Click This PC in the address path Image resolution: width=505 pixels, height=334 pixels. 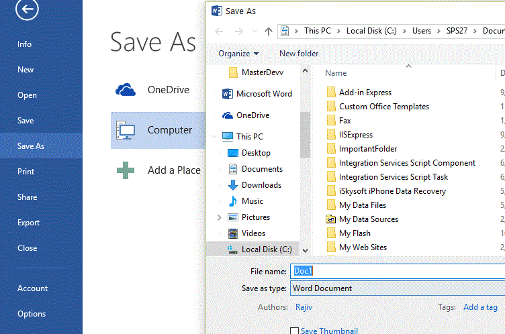317,31
